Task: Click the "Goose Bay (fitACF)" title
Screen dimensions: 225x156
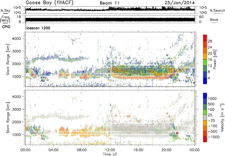Action: tap(49, 3)
